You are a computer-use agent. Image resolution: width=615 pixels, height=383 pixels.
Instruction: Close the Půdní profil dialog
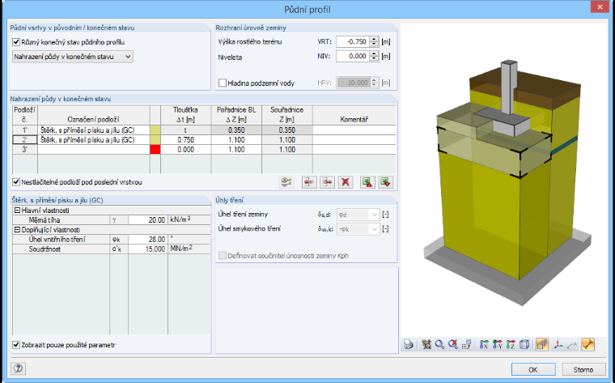600,6
